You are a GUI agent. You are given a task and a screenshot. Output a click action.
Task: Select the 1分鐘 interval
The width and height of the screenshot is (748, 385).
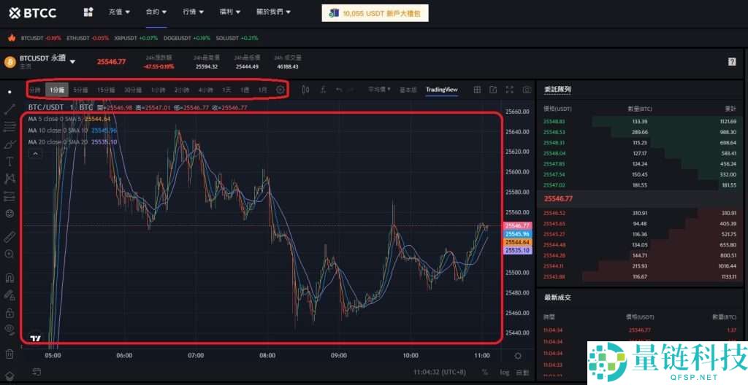(x=57, y=90)
